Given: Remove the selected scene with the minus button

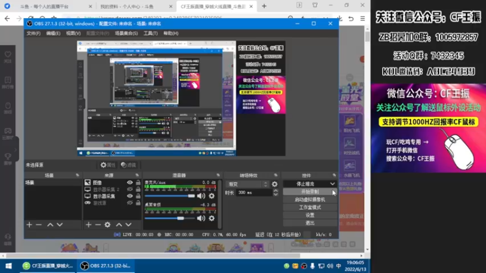Looking at the screenshot, I should pyautogui.click(x=39, y=224).
